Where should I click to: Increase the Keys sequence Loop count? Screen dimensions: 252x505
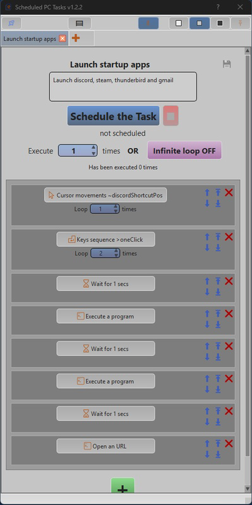(116, 251)
